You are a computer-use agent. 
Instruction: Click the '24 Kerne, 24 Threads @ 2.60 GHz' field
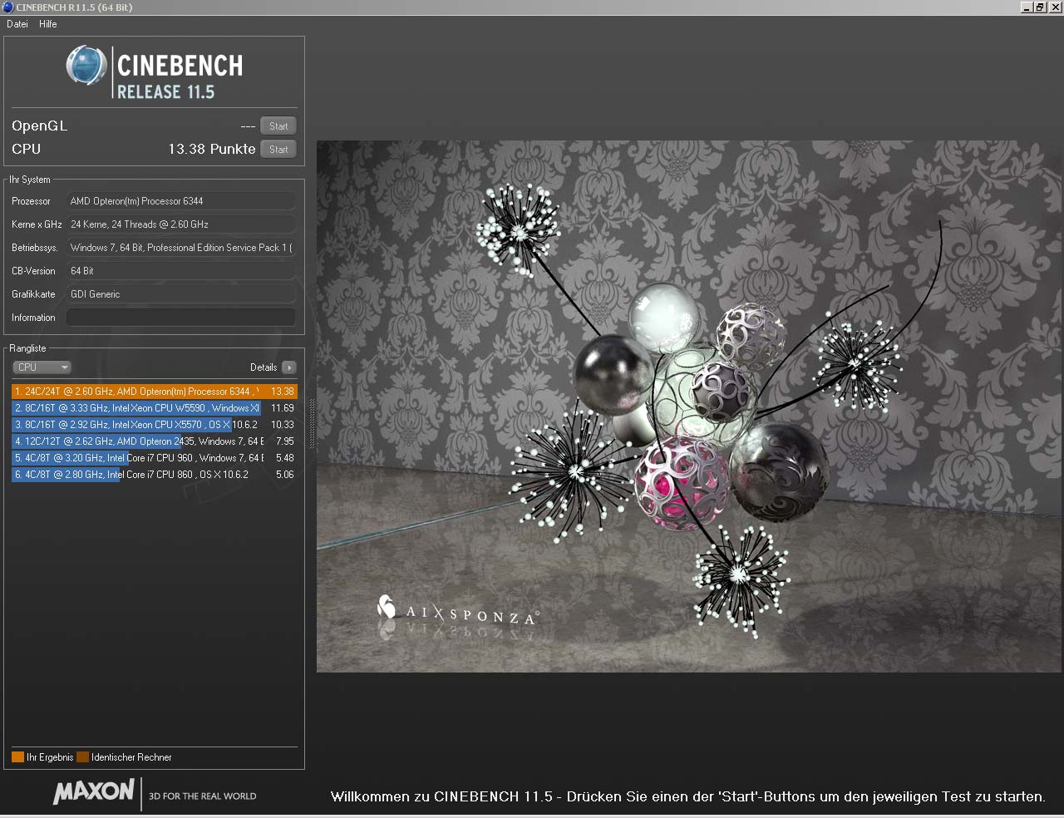click(x=180, y=224)
